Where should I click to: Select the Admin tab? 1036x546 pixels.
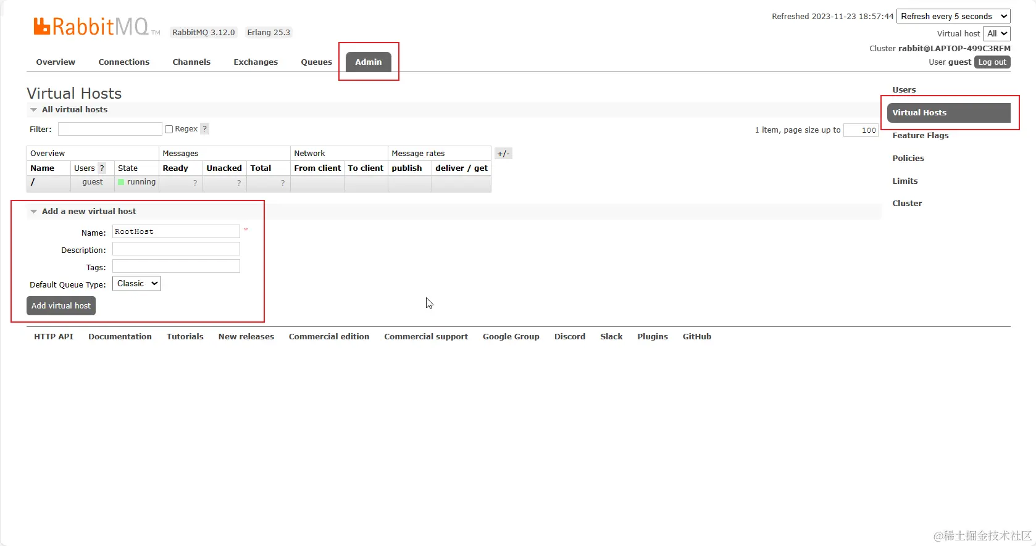pyautogui.click(x=369, y=62)
